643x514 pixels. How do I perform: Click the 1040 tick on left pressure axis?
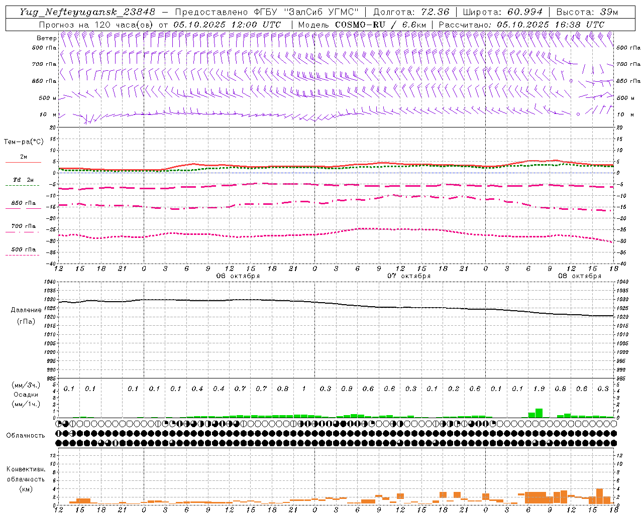point(50,282)
